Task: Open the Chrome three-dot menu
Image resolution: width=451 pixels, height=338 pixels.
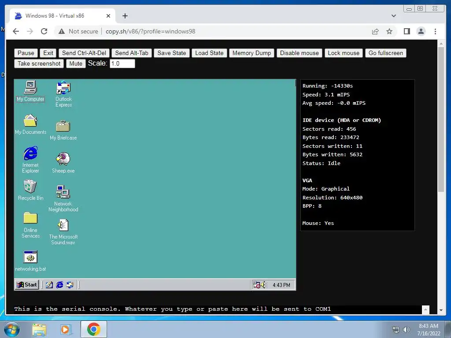Action: pos(435,31)
